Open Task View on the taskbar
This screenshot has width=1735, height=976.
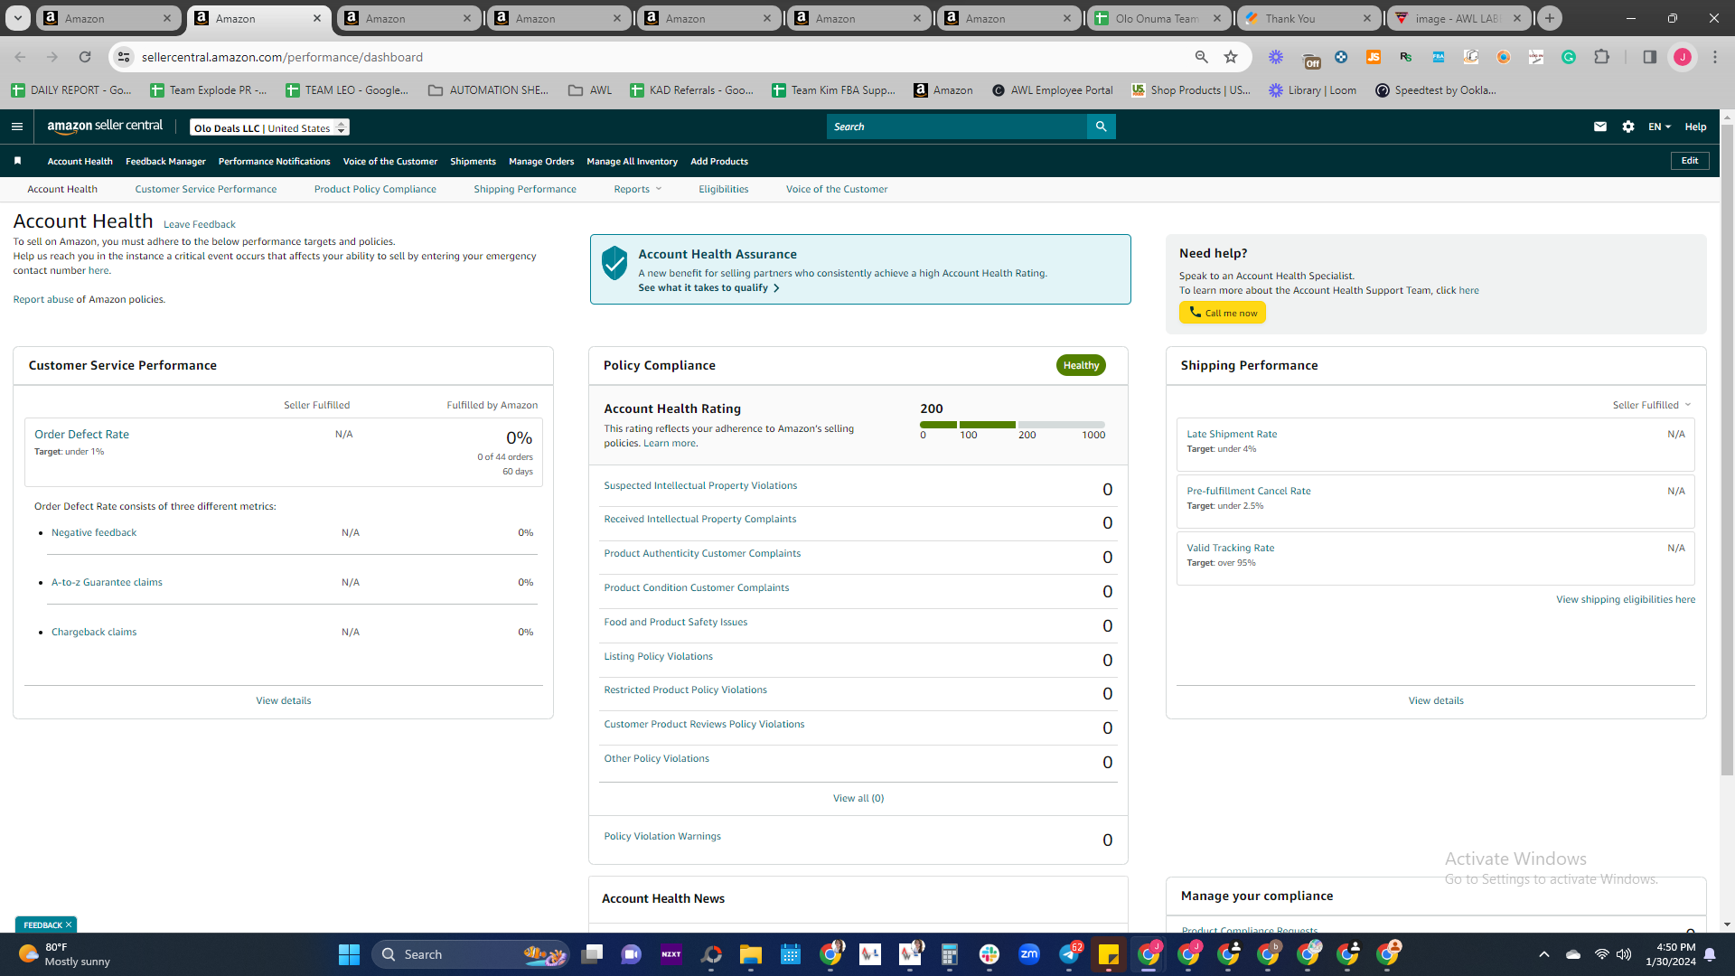coord(592,954)
